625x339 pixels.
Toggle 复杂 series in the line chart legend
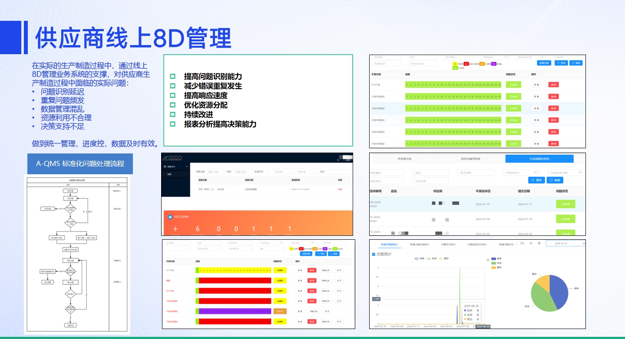pyautogui.click(x=443, y=258)
